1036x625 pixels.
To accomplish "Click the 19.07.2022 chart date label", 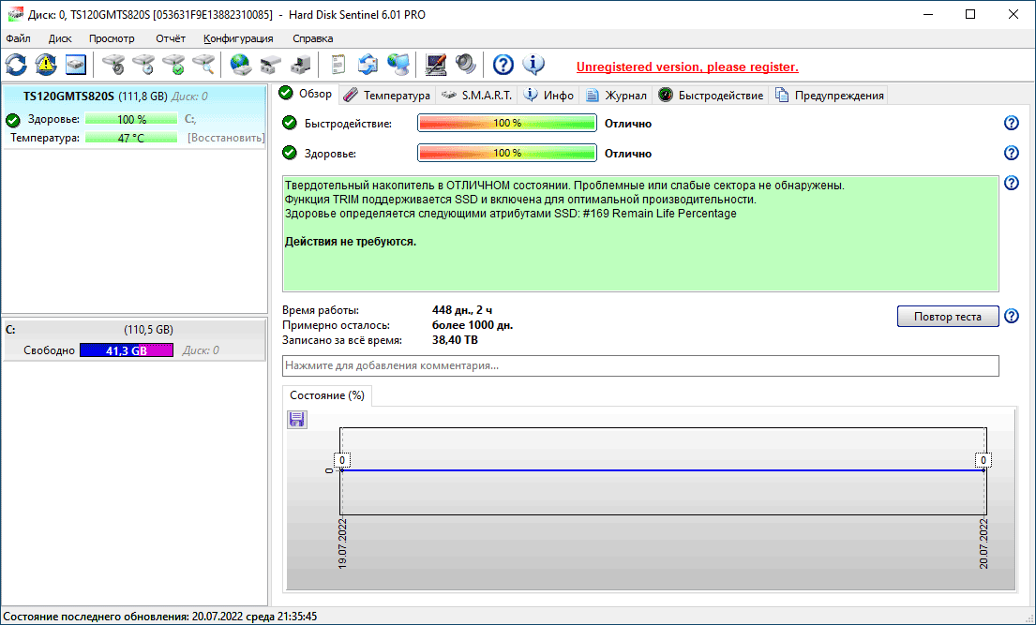I will (x=342, y=543).
